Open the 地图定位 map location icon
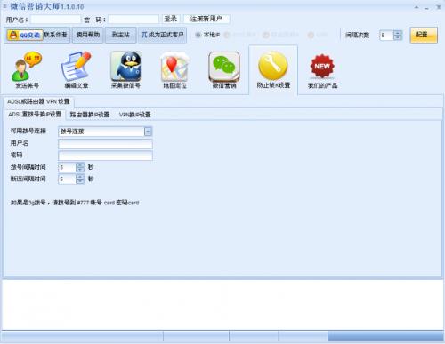The image size is (445, 344). tap(174, 70)
